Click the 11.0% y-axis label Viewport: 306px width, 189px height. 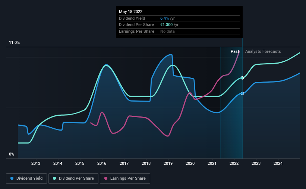pos(14,42)
